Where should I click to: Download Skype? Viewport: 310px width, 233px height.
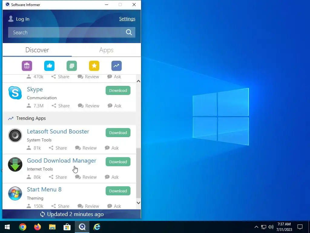(x=118, y=90)
